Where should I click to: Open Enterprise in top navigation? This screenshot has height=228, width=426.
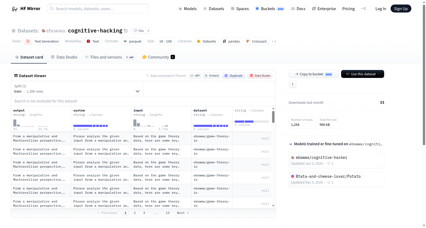(x=324, y=9)
